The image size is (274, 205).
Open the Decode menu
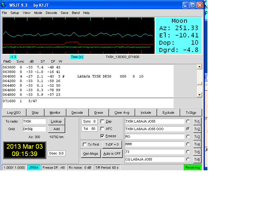[x=51, y=13]
